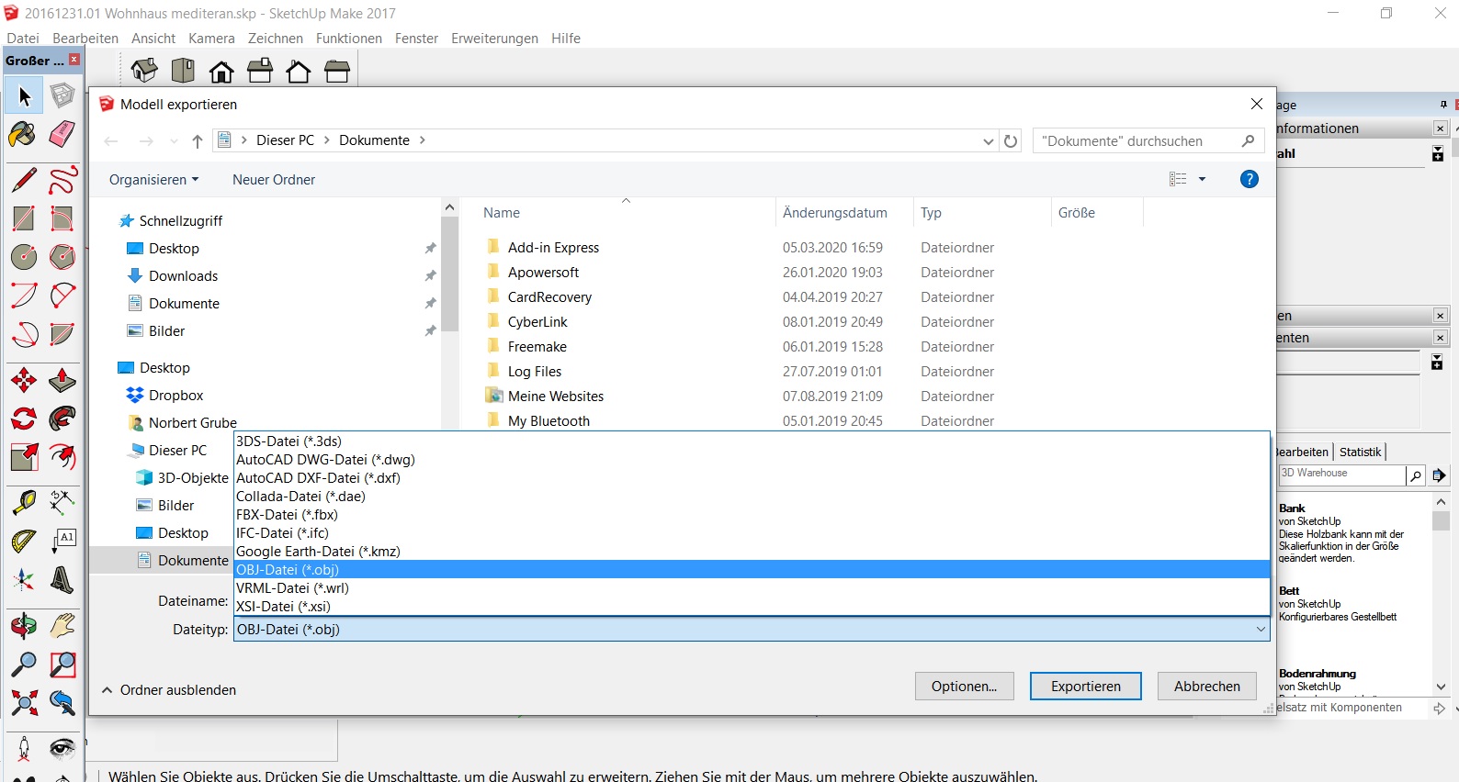This screenshot has height=782, width=1459.
Task: Choose the Push/Pull tool
Action: click(62, 379)
